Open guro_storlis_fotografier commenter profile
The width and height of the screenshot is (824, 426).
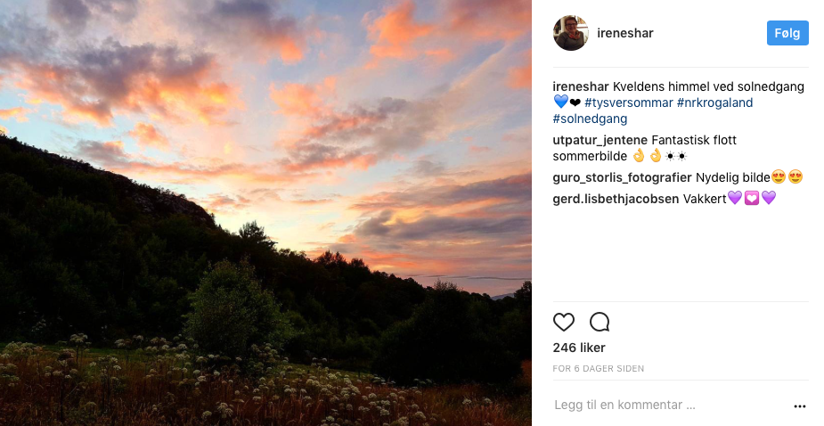(x=622, y=177)
